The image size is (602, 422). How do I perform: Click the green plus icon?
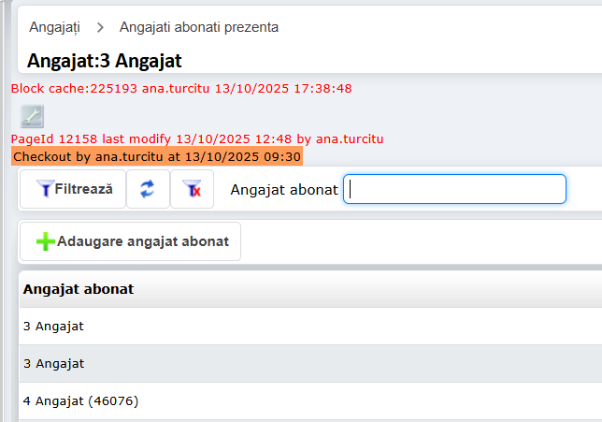pos(45,241)
